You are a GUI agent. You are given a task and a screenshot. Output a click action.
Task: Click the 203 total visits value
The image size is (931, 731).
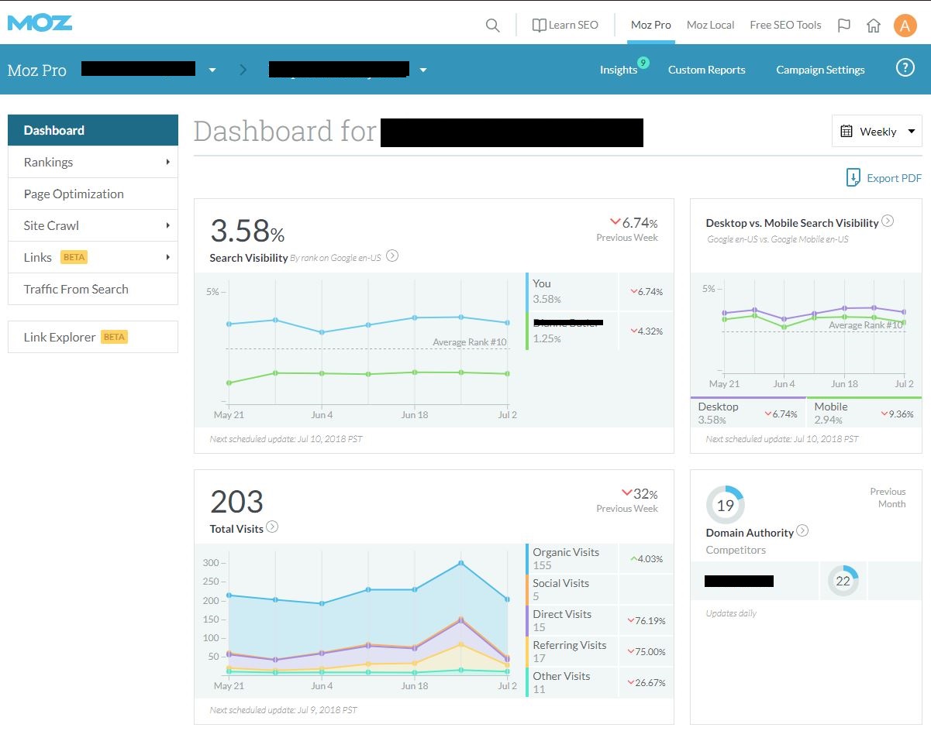(x=236, y=502)
